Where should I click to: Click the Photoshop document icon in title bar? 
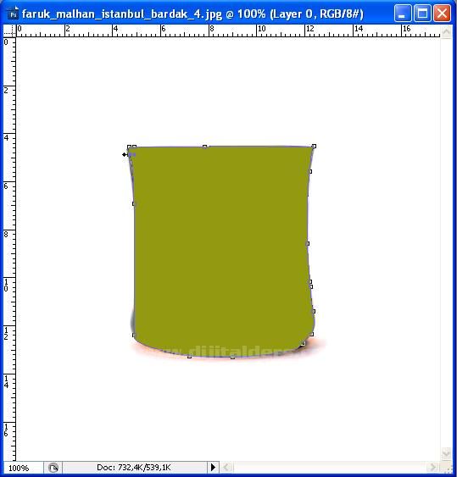tap(12, 14)
